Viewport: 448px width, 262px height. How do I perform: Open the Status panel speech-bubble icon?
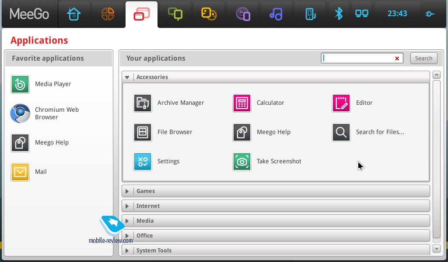175,14
